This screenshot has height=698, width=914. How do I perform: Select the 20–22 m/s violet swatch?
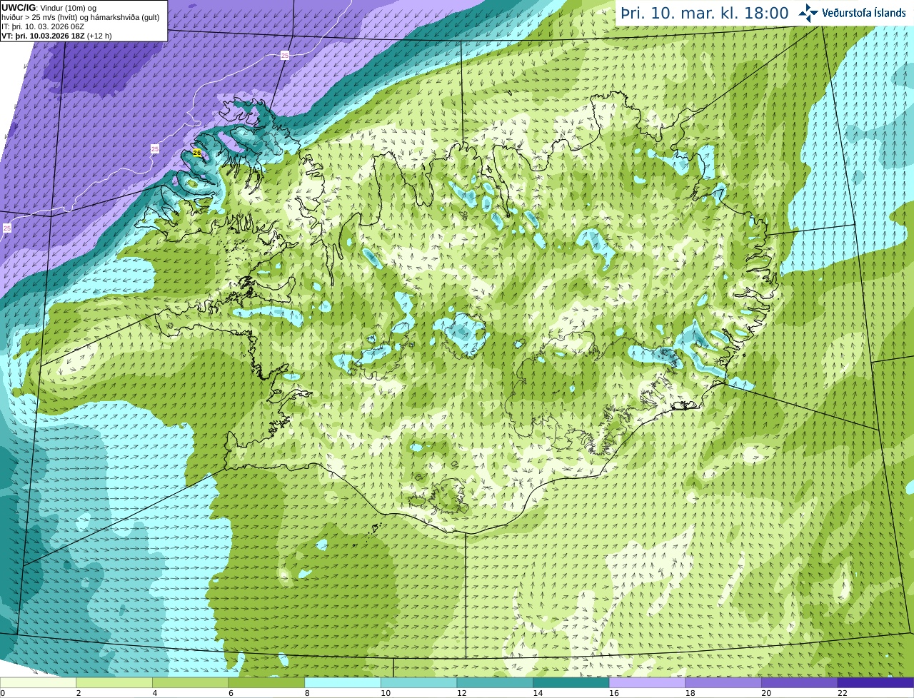click(x=800, y=683)
